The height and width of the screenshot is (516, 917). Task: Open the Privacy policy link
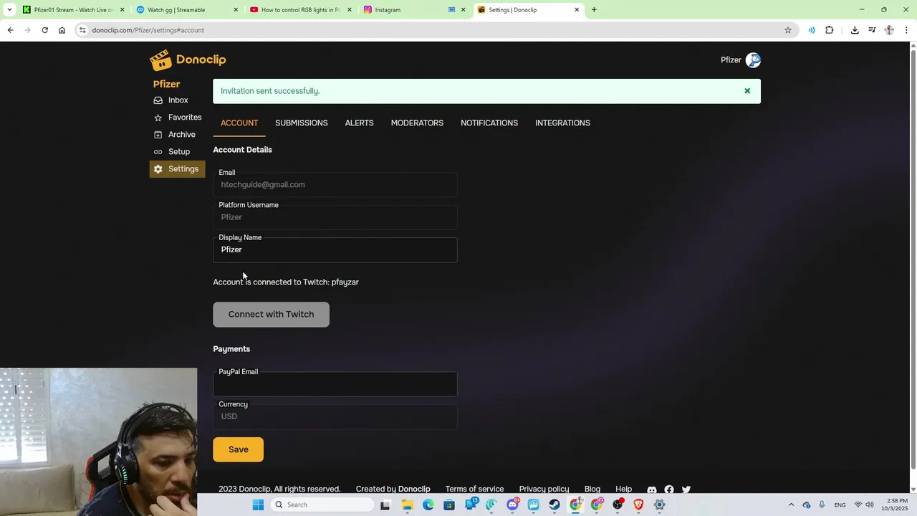pos(544,489)
